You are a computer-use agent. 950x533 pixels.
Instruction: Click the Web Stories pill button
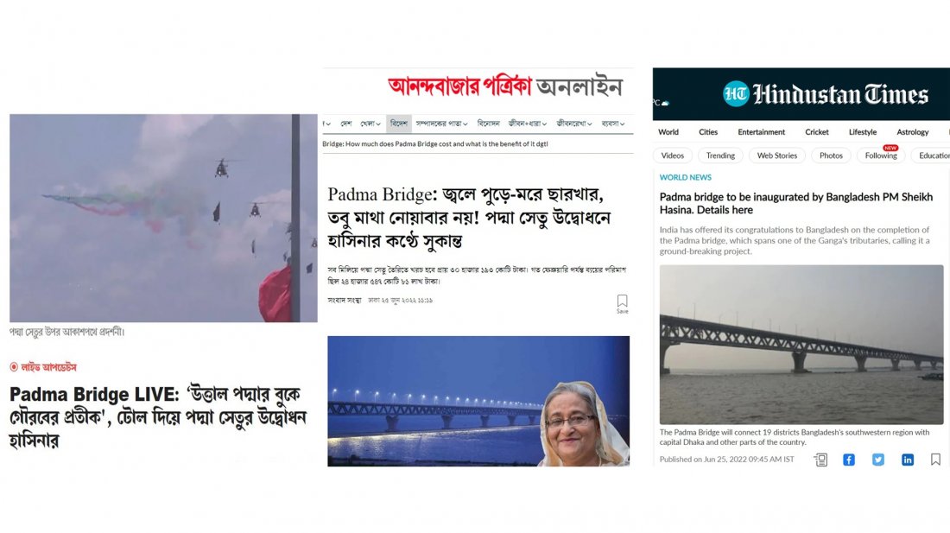pos(776,155)
